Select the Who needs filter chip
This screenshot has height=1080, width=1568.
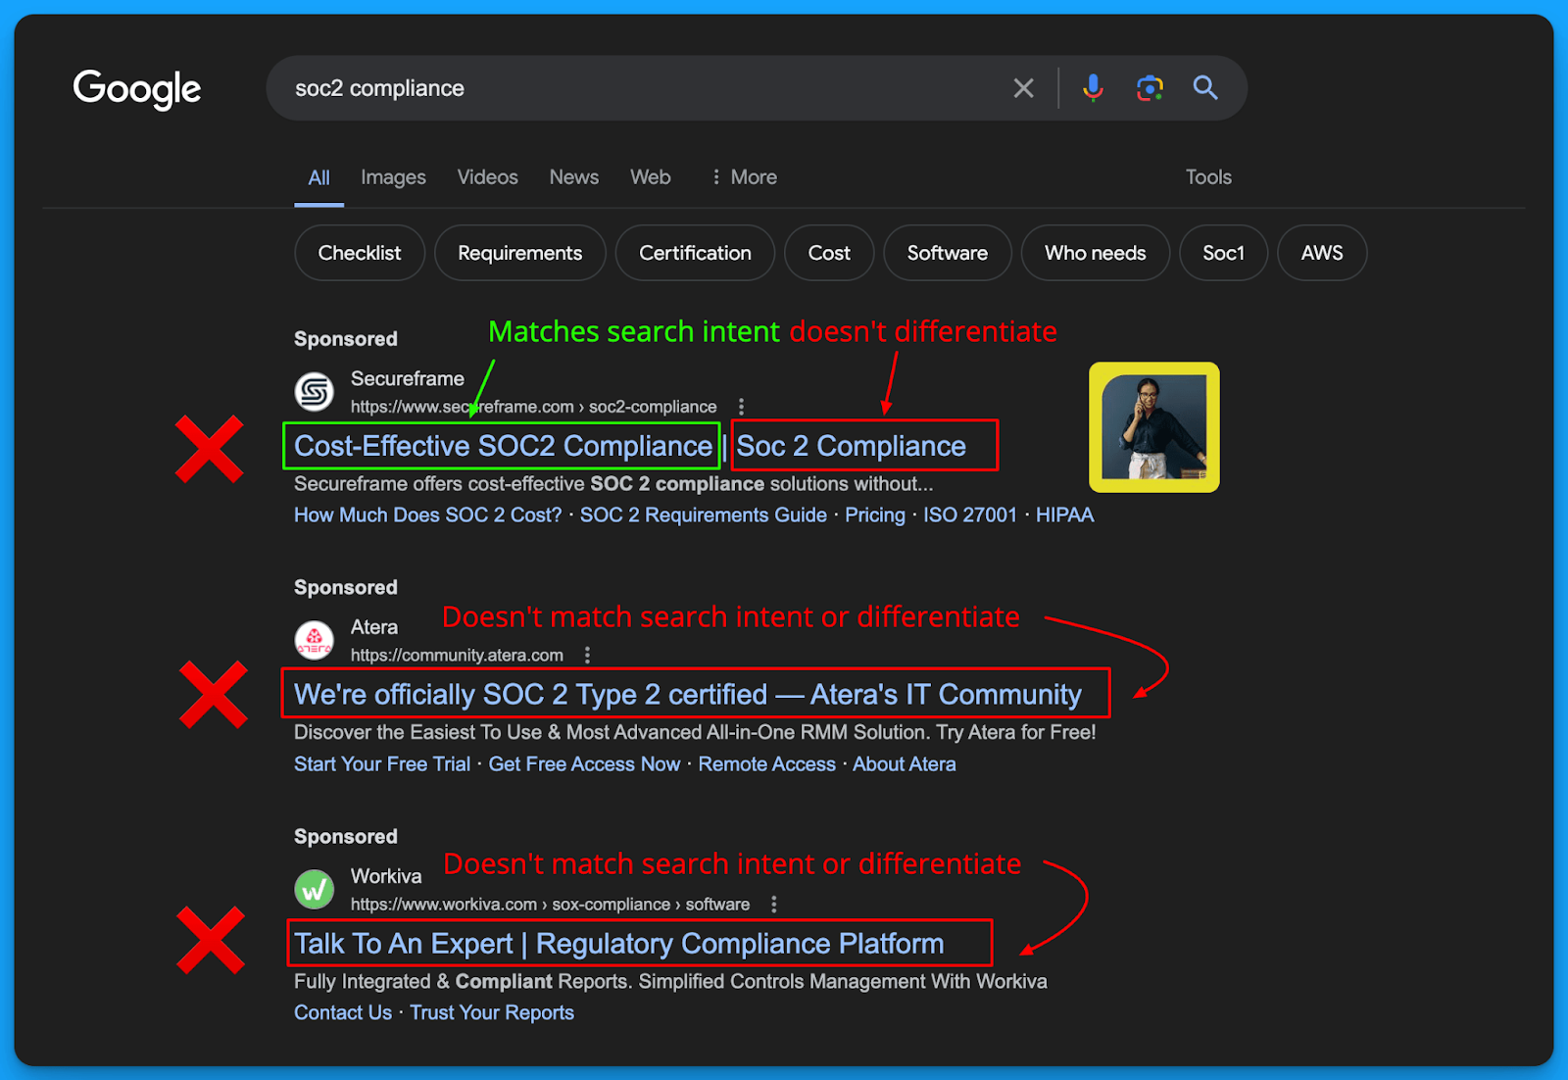coord(1096,253)
